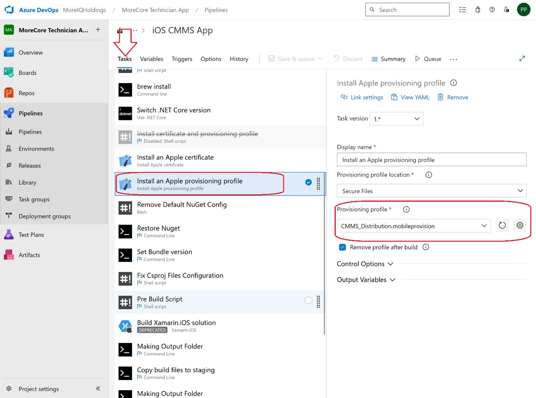Open the Releases page
The width and height of the screenshot is (536, 398).
pos(30,165)
